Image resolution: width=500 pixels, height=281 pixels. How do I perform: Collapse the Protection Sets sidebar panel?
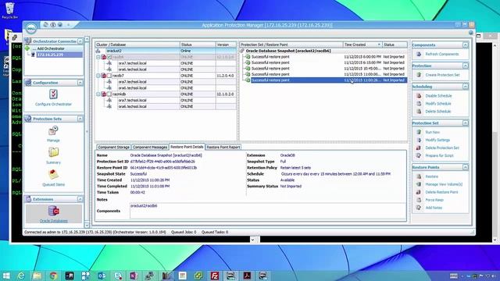click(x=80, y=119)
